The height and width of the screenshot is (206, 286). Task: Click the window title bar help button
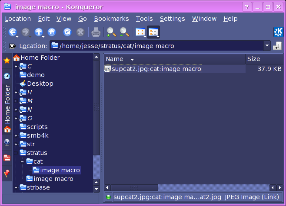tap(247, 7)
